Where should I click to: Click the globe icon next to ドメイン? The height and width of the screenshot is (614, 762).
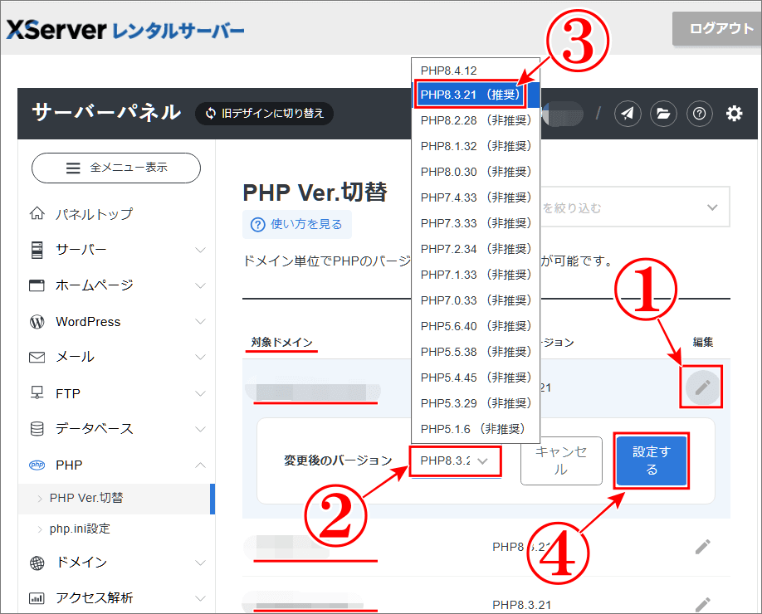[37, 561]
